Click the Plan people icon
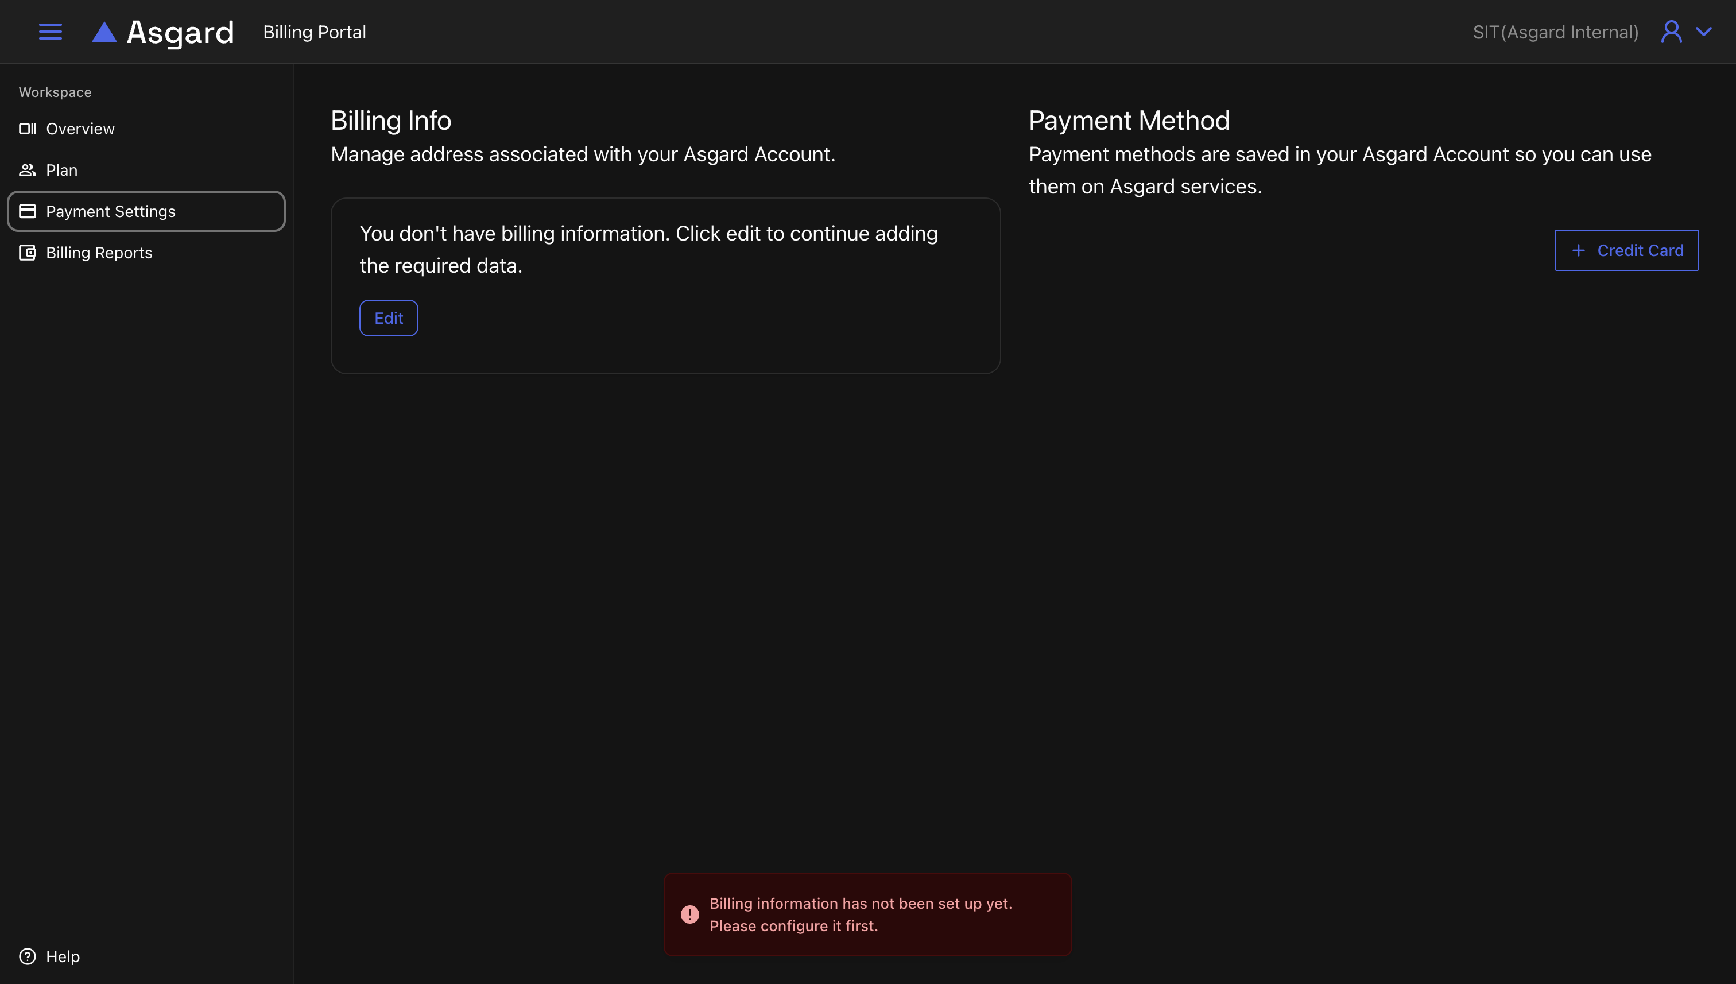The width and height of the screenshot is (1736, 984). pos(27,169)
